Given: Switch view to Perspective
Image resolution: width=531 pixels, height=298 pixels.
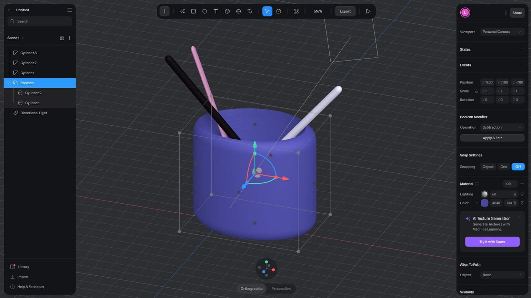Looking at the screenshot, I should [x=281, y=289].
